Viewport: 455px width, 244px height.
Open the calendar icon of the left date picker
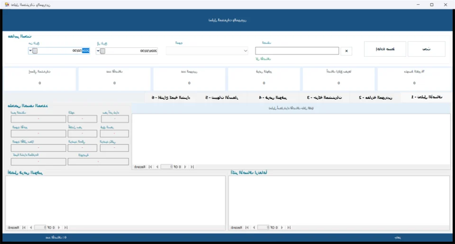(x=35, y=51)
